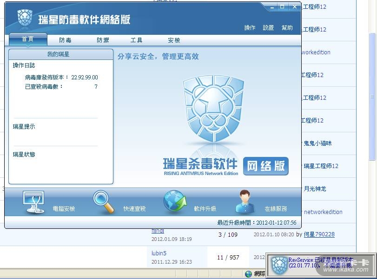Screen dimensions: 377x279
Task: Click the 瑞星狀態 section heading
Action: tap(24, 155)
